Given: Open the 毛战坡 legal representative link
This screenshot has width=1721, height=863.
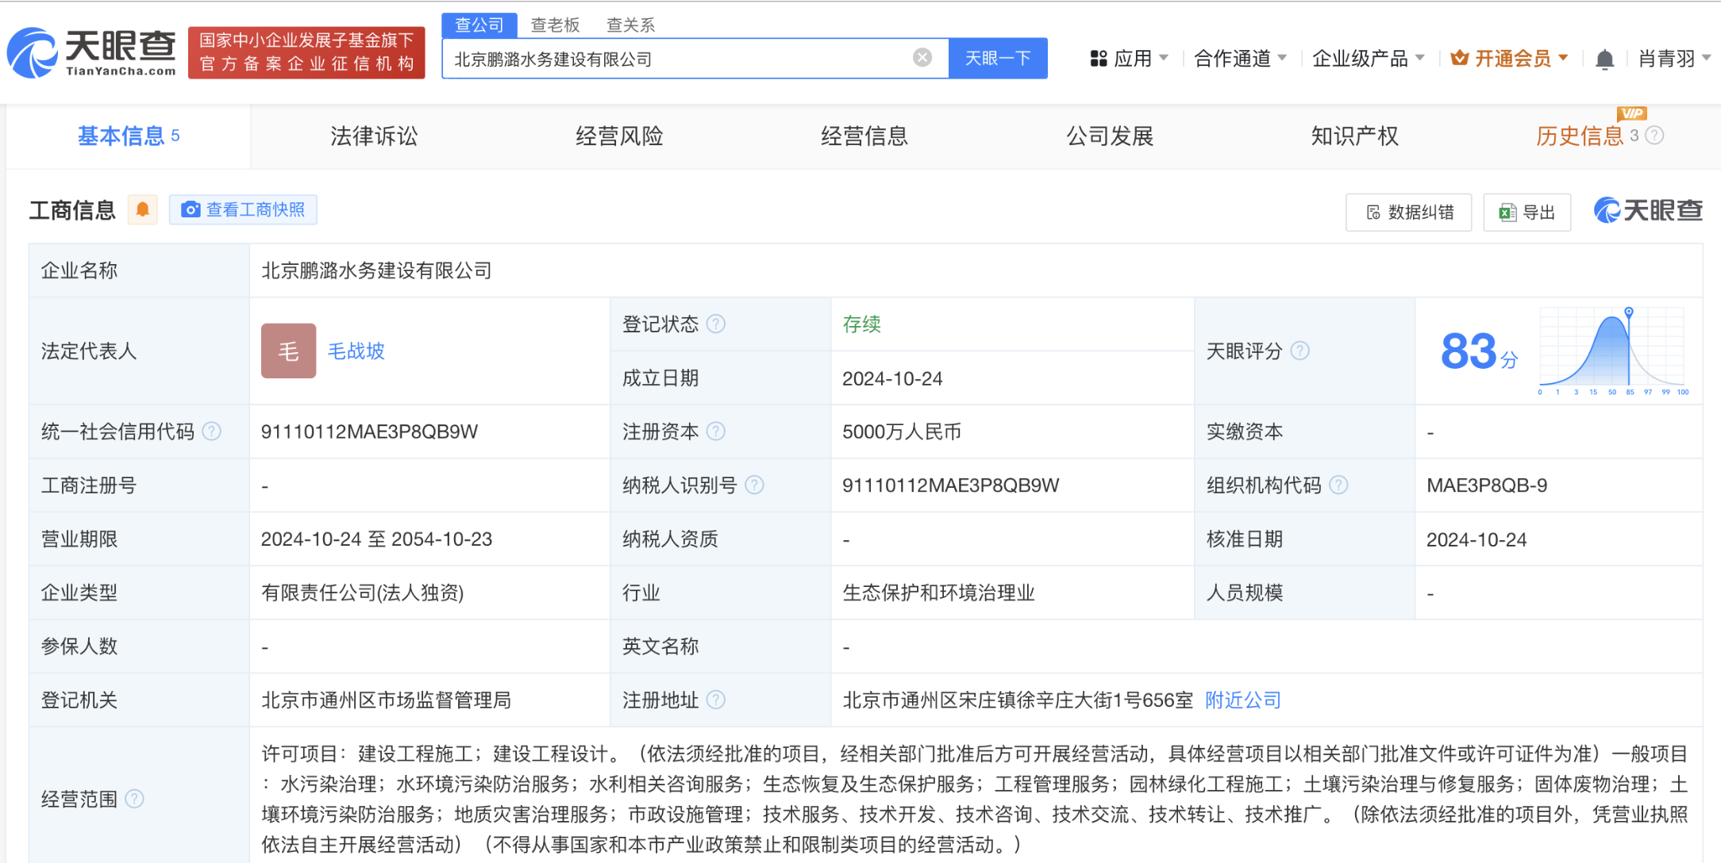Looking at the screenshot, I should tap(356, 351).
